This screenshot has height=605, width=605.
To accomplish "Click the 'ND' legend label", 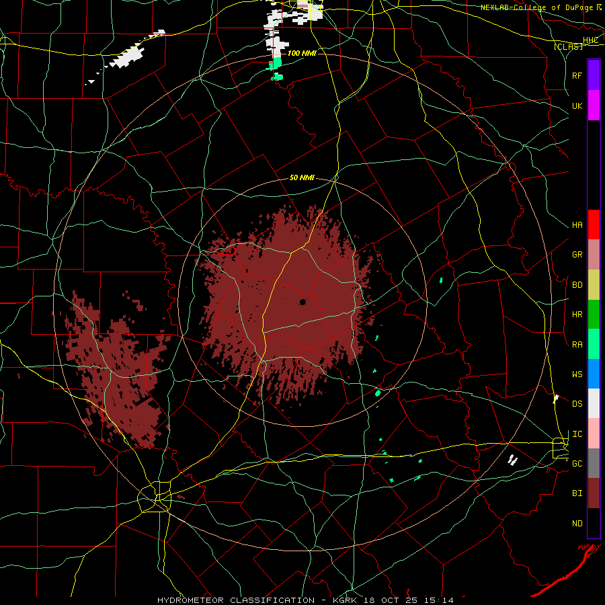I will pyautogui.click(x=577, y=524).
